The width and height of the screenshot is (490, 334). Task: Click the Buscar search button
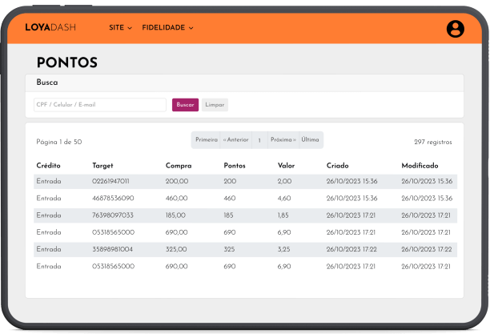click(x=185, y=105)
